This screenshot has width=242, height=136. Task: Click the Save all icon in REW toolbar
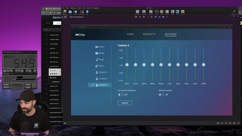point(76,12)
